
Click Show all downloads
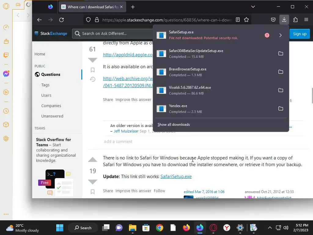pyautogui.click(x=174, y=125)
